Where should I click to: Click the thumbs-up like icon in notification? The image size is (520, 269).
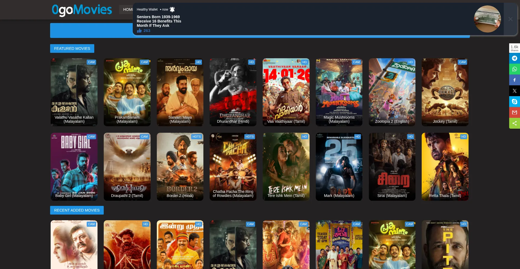[x=139, y=31]
